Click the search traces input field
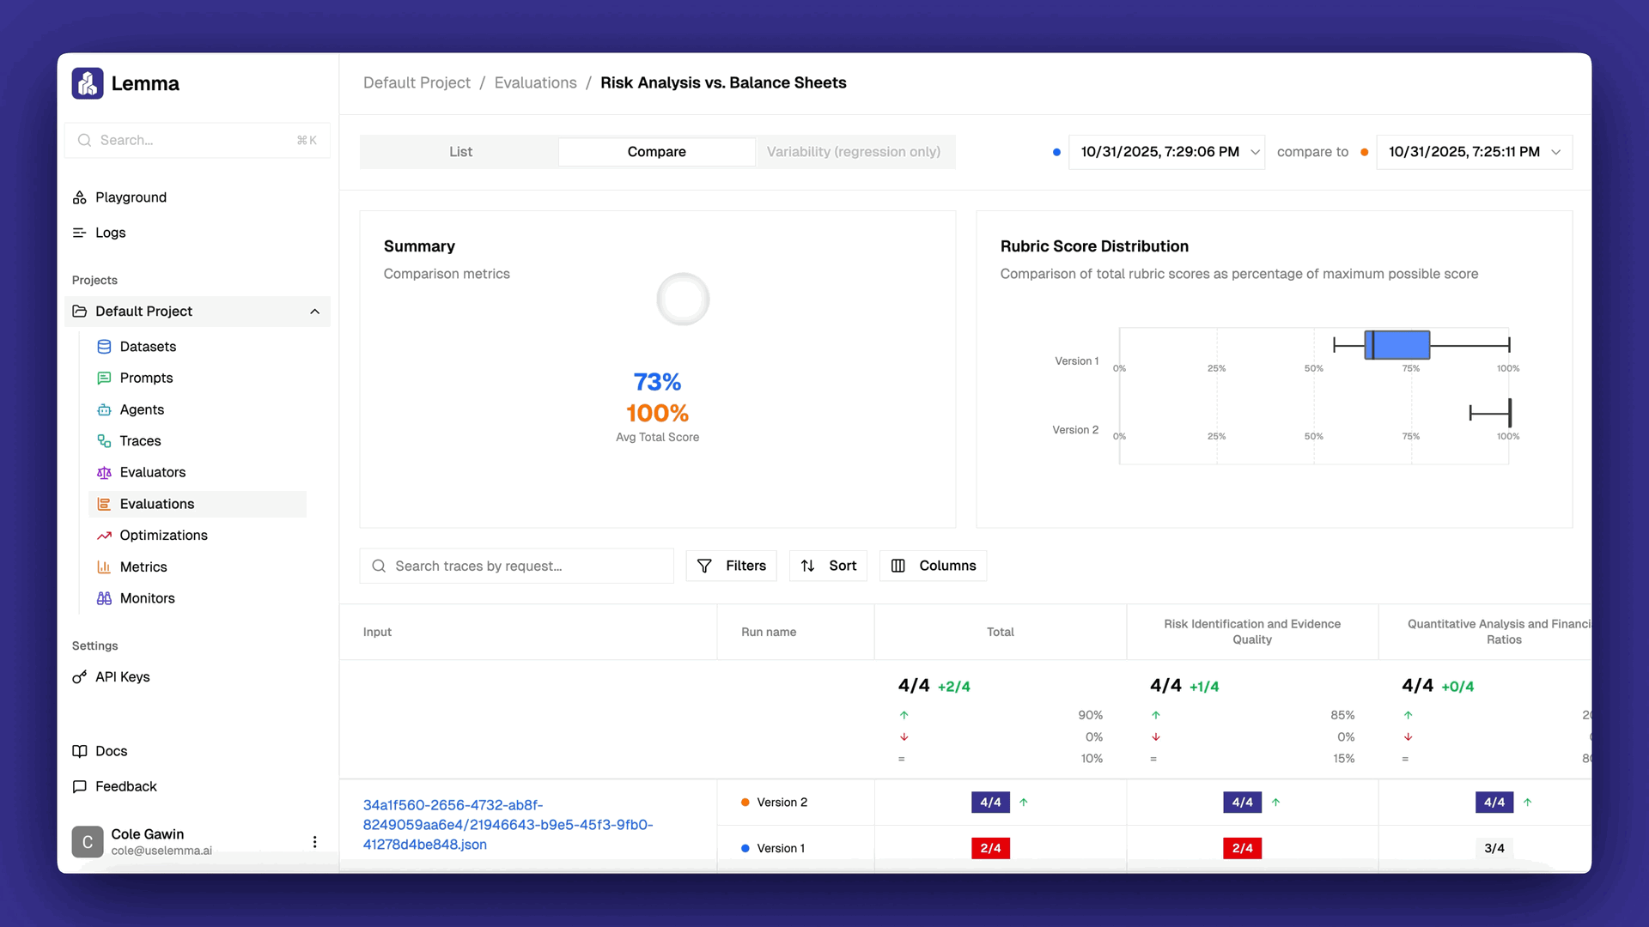This screenshot has height=927, width=1649. pos(516,566)
